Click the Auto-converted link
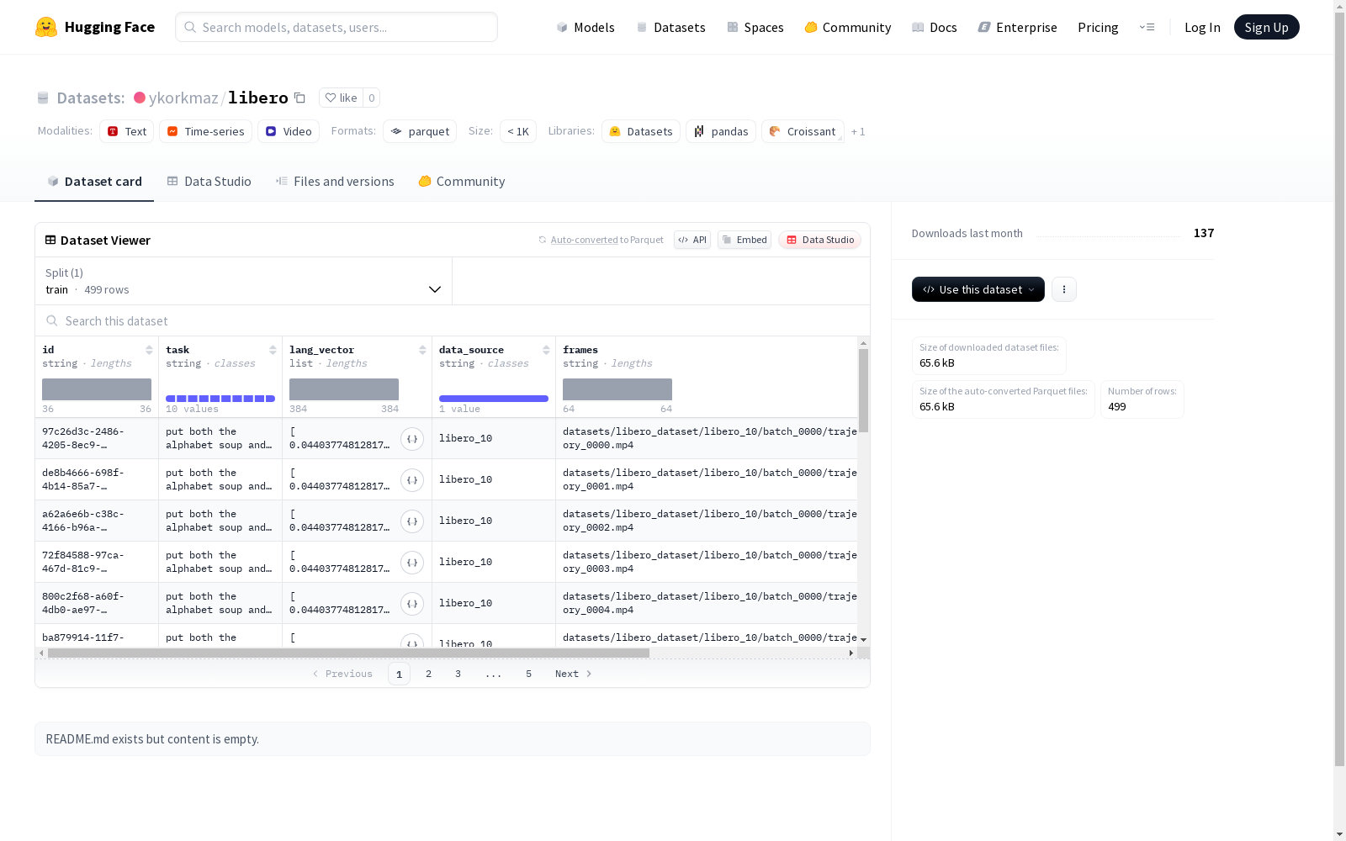 (x=585, y=240)
